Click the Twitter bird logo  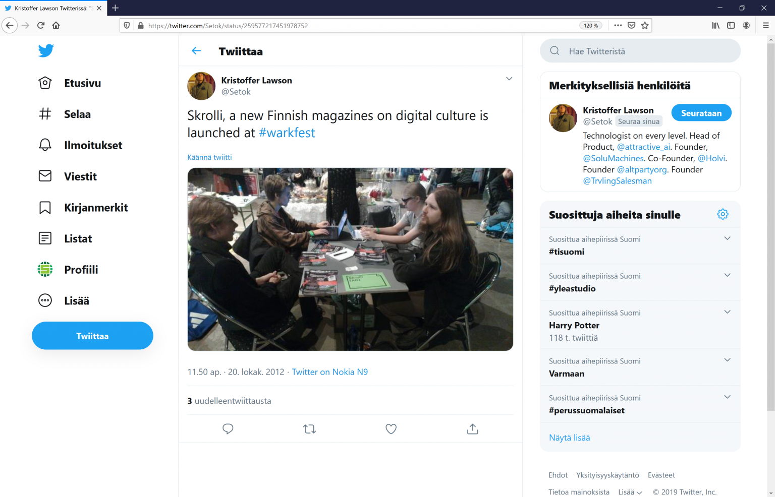(46, 50)
